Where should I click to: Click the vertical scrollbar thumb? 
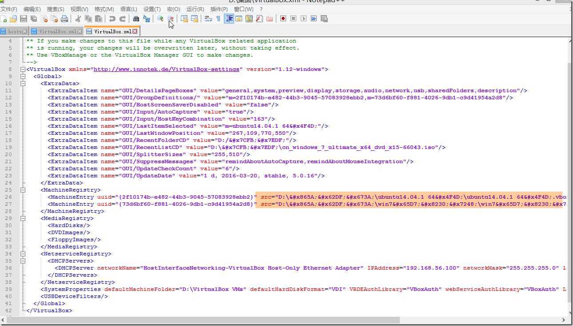(x=569, y=182)
